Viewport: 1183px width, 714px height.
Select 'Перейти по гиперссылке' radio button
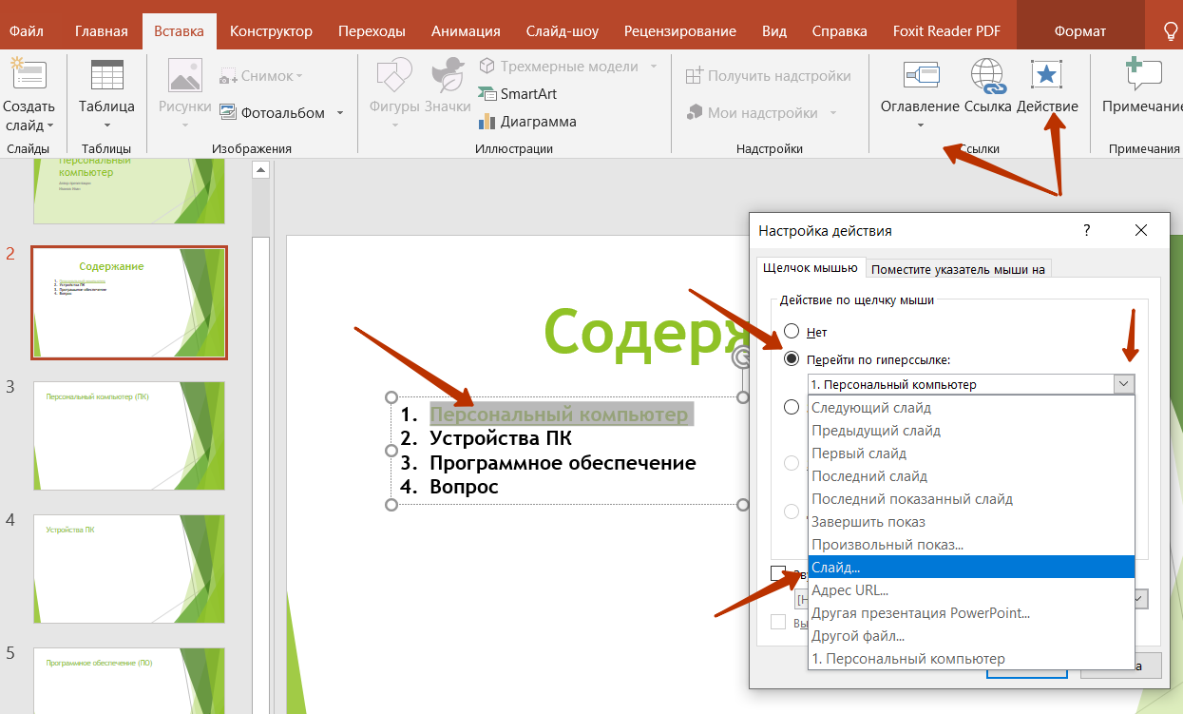pos(792,359)
